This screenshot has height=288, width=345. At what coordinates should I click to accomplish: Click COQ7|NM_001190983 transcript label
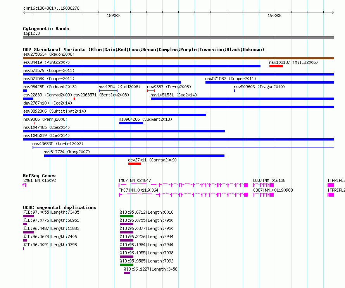pyautogui.click(x=273, y=190)
